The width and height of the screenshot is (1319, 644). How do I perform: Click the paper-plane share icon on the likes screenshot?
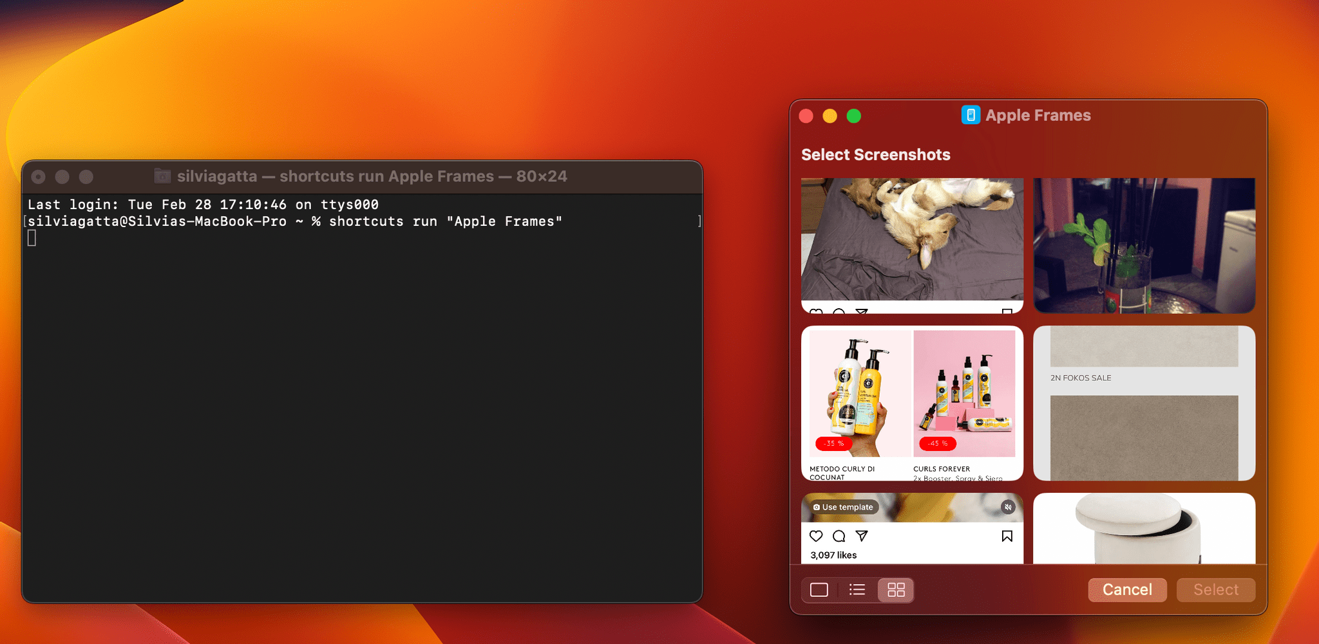(861, 536)
